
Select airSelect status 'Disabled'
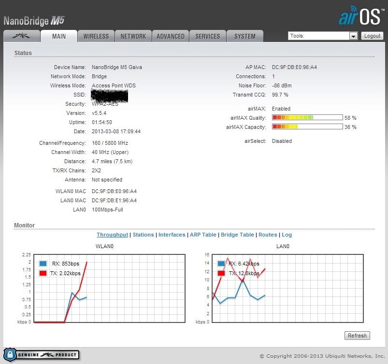point(282,141)
